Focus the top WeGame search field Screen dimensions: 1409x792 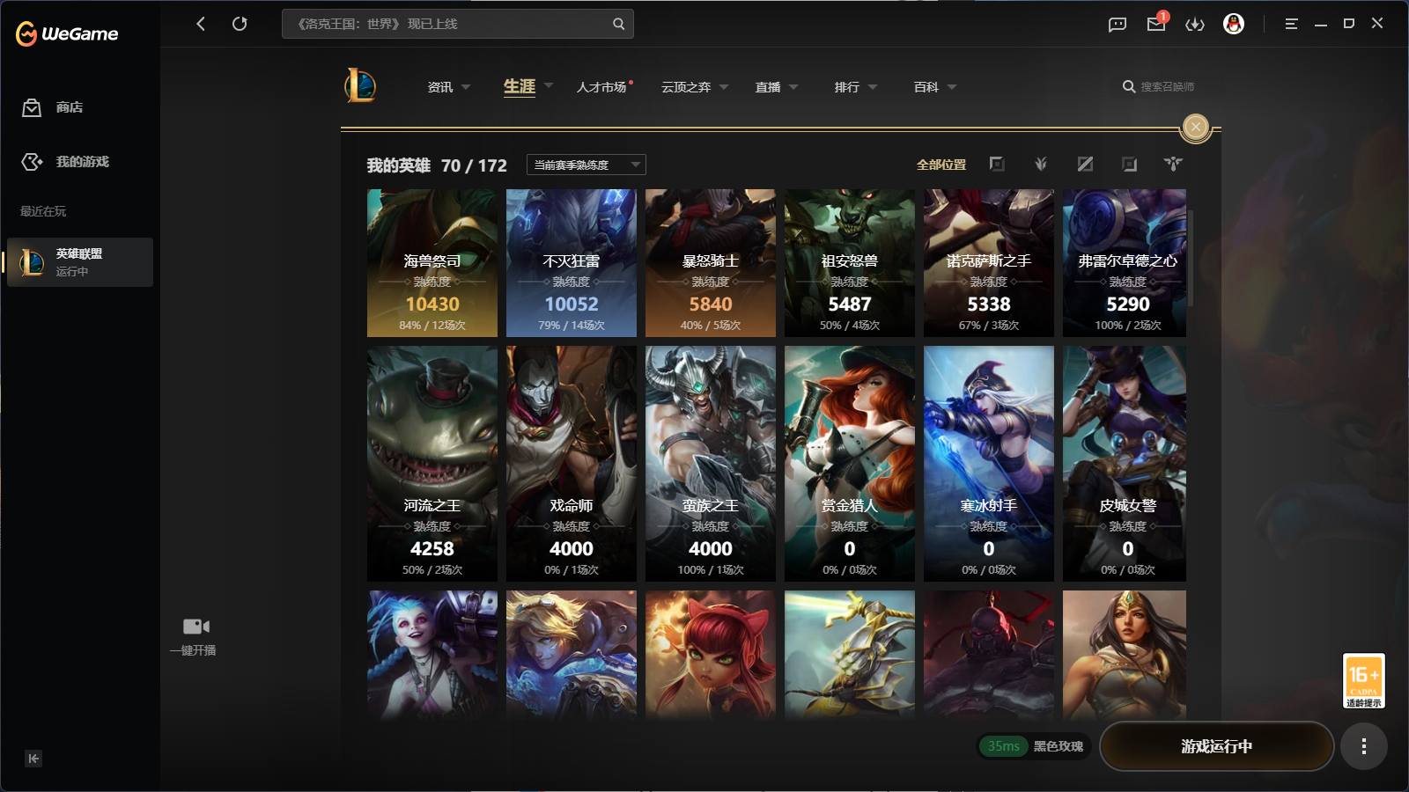tap(457, 24)
